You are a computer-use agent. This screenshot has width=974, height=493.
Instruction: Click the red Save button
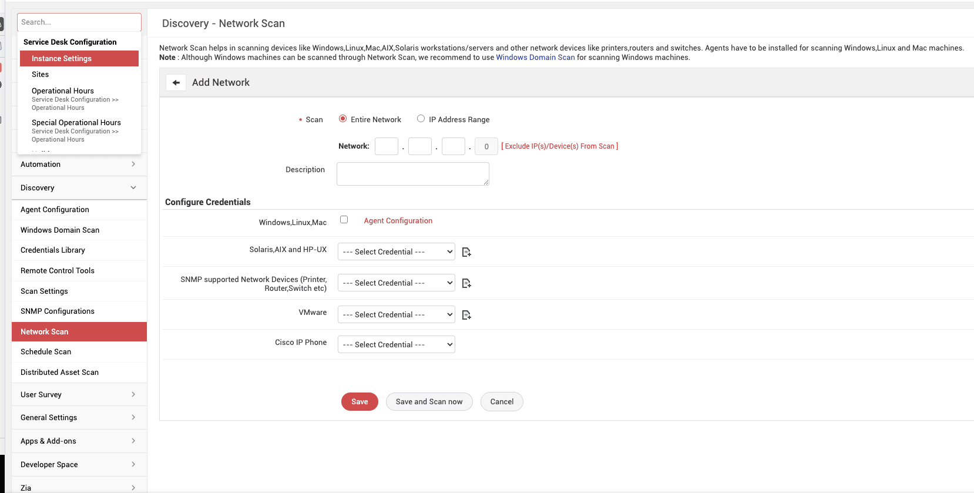(360, 402)
